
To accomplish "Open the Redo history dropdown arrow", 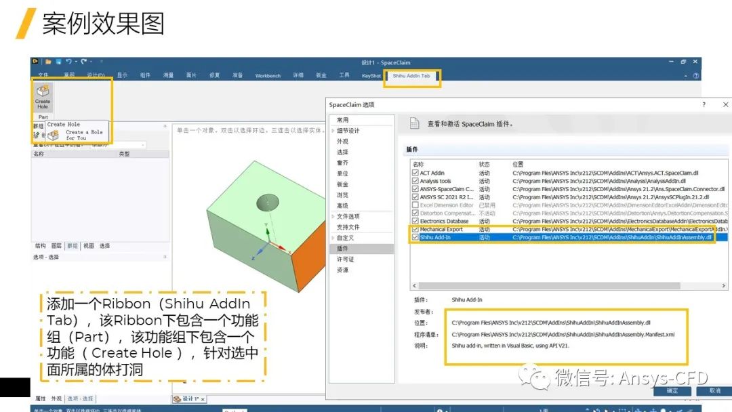I will tap(91, 62).
